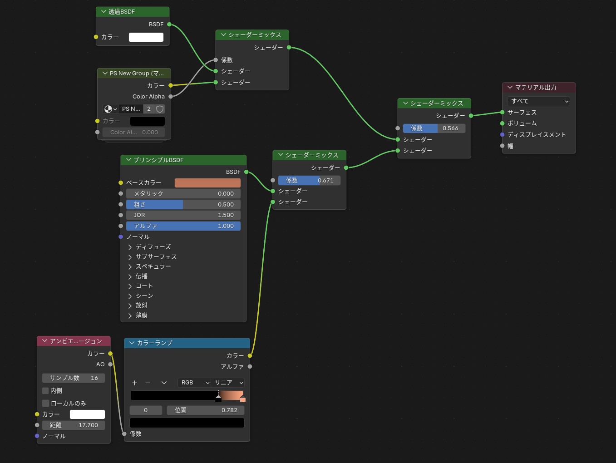Collapse the マテリアル出力 node arrow
616x463 pixels.
[510, 88]
